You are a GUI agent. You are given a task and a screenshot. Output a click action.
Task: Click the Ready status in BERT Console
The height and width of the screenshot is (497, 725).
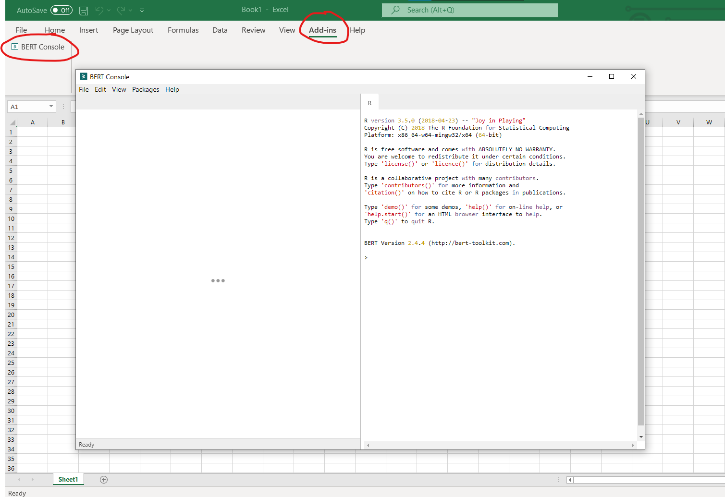point(86,445)
